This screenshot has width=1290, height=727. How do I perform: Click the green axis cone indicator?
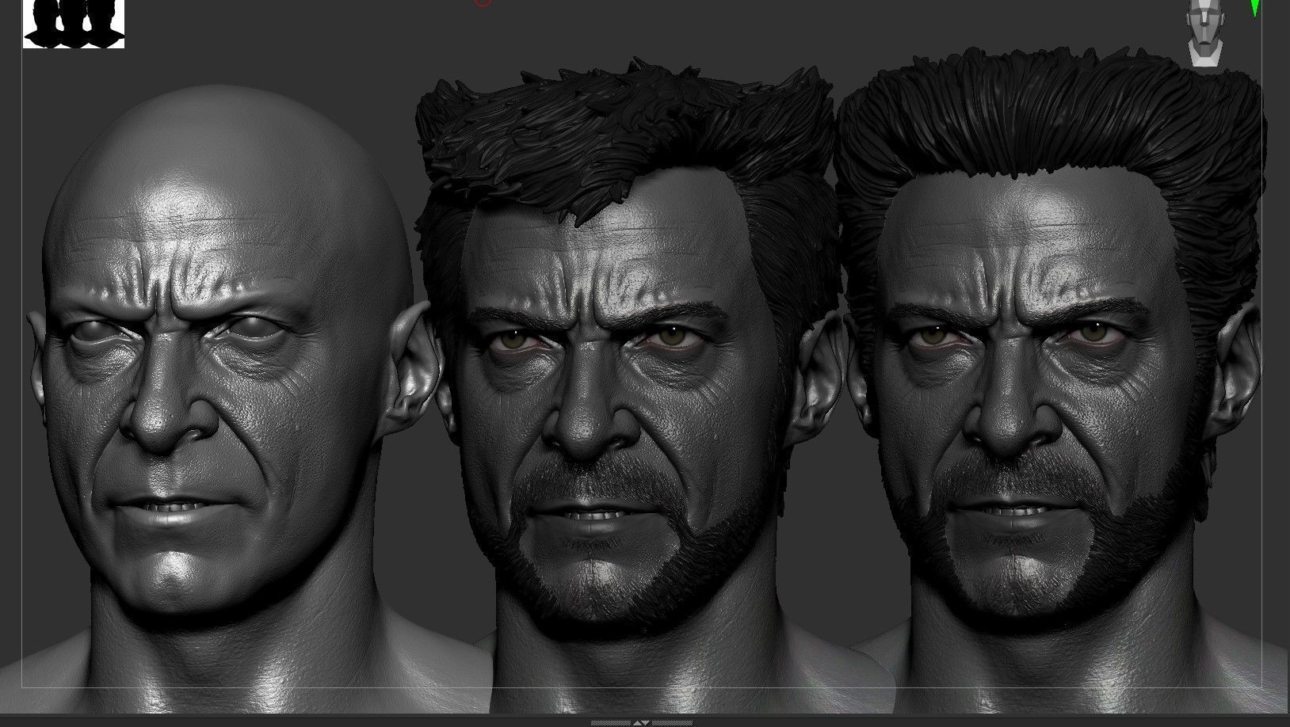[1255, 7]
